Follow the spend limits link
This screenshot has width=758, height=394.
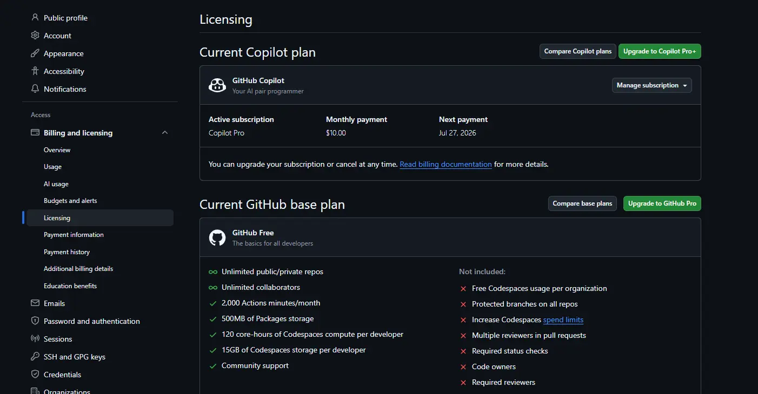(x=563, y=320)
